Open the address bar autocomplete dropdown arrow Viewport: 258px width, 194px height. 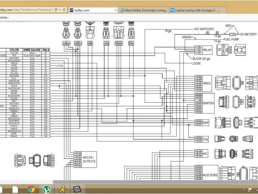60,9
